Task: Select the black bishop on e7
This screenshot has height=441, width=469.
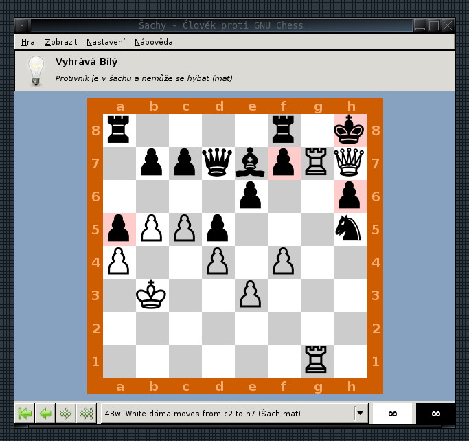Action: tap(251, 163)
